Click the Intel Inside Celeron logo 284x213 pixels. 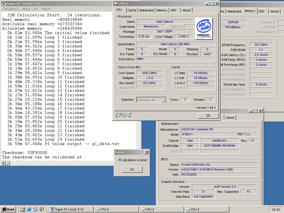pos(204,29)
